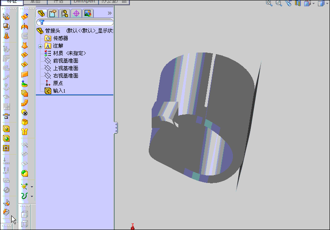Viewport: 330px width, 230px height.
Task: Click the yellow Dome feature icon
Action: tap(6, 138)
